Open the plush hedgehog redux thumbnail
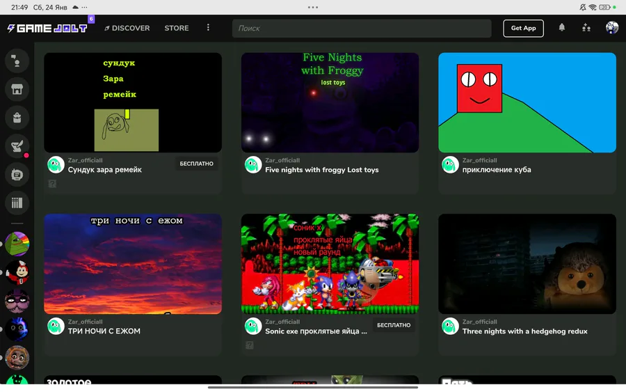Image resolution: width=626 pixels, height=392 pixels. (x=527, y=264)
